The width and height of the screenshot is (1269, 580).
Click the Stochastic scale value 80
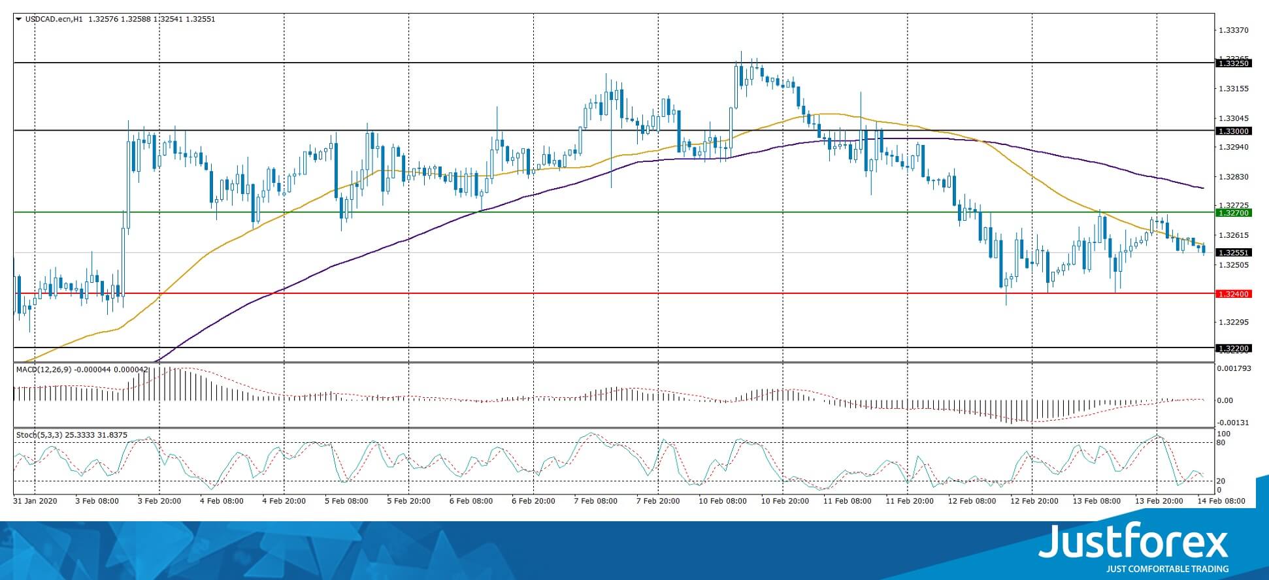pyautogui.click(x=1221, y=443)
